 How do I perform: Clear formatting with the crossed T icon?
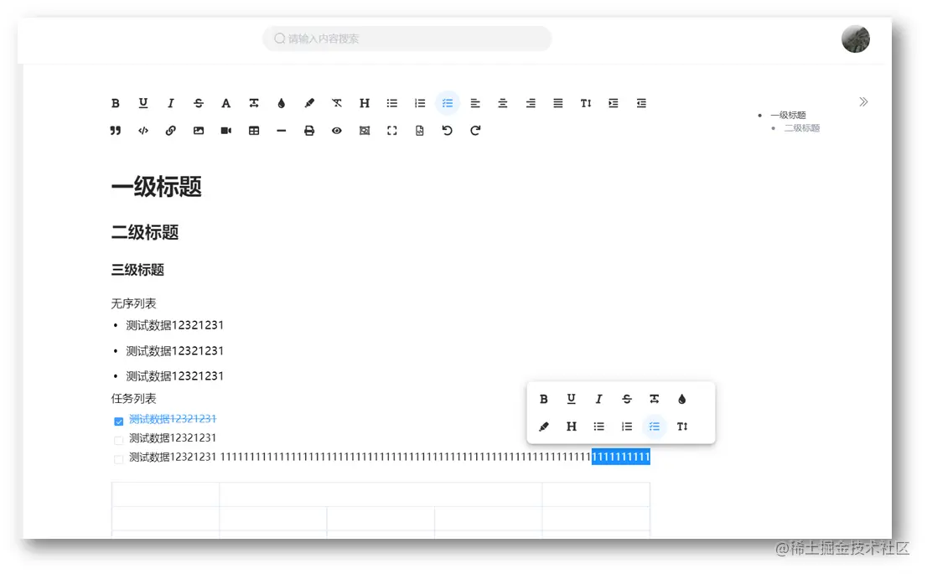click(x=337, y=103)
